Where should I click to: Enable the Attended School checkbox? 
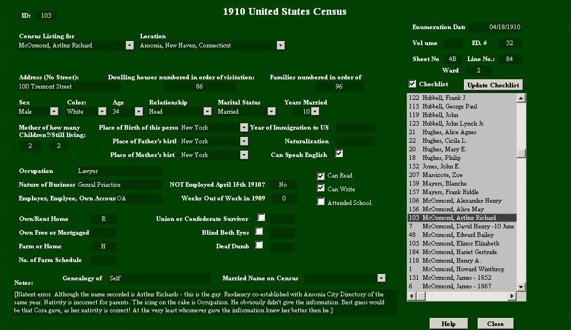(x=320, y=202)
